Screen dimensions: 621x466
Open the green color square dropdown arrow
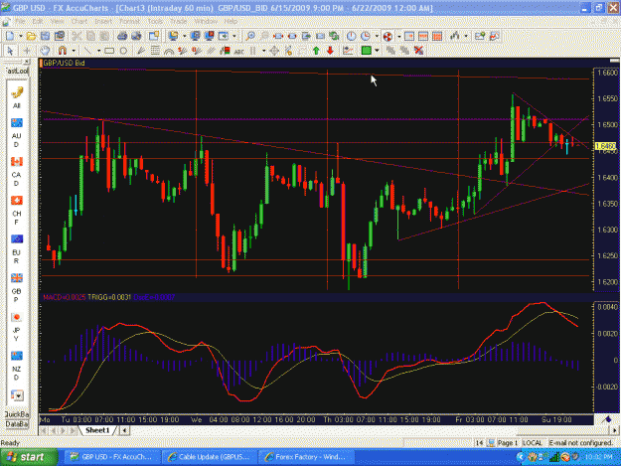[x=377, y=51]
